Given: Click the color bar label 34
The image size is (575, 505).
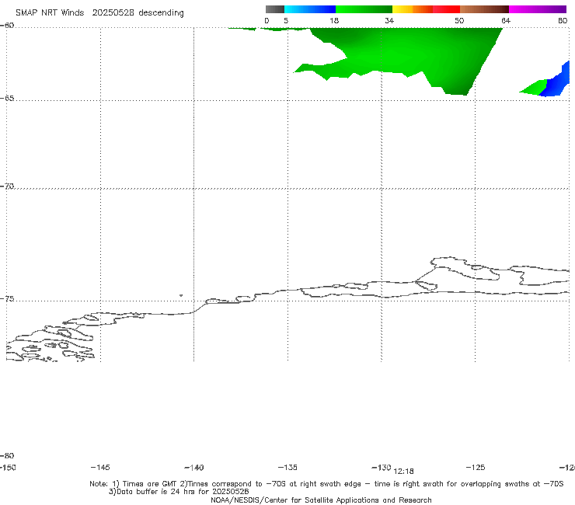Looking at the screenshot, I should click(x=389, y=21).
